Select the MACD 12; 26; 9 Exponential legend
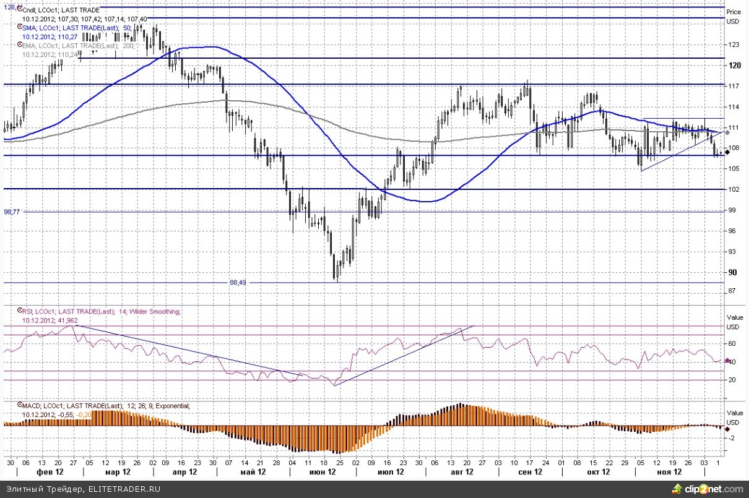The width and height of the screenshot is (749, 498). point(106,406)
